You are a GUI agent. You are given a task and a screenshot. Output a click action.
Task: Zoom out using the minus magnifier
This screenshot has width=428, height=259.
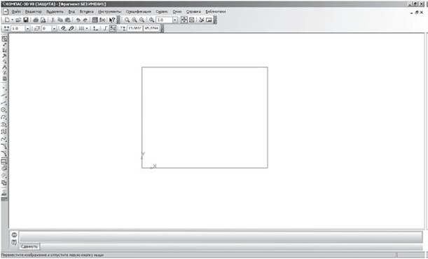pyautogui.click(x=141, y=20)
